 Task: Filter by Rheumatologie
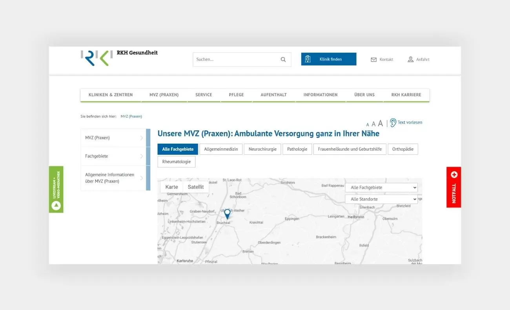click(x=177, y=162)
